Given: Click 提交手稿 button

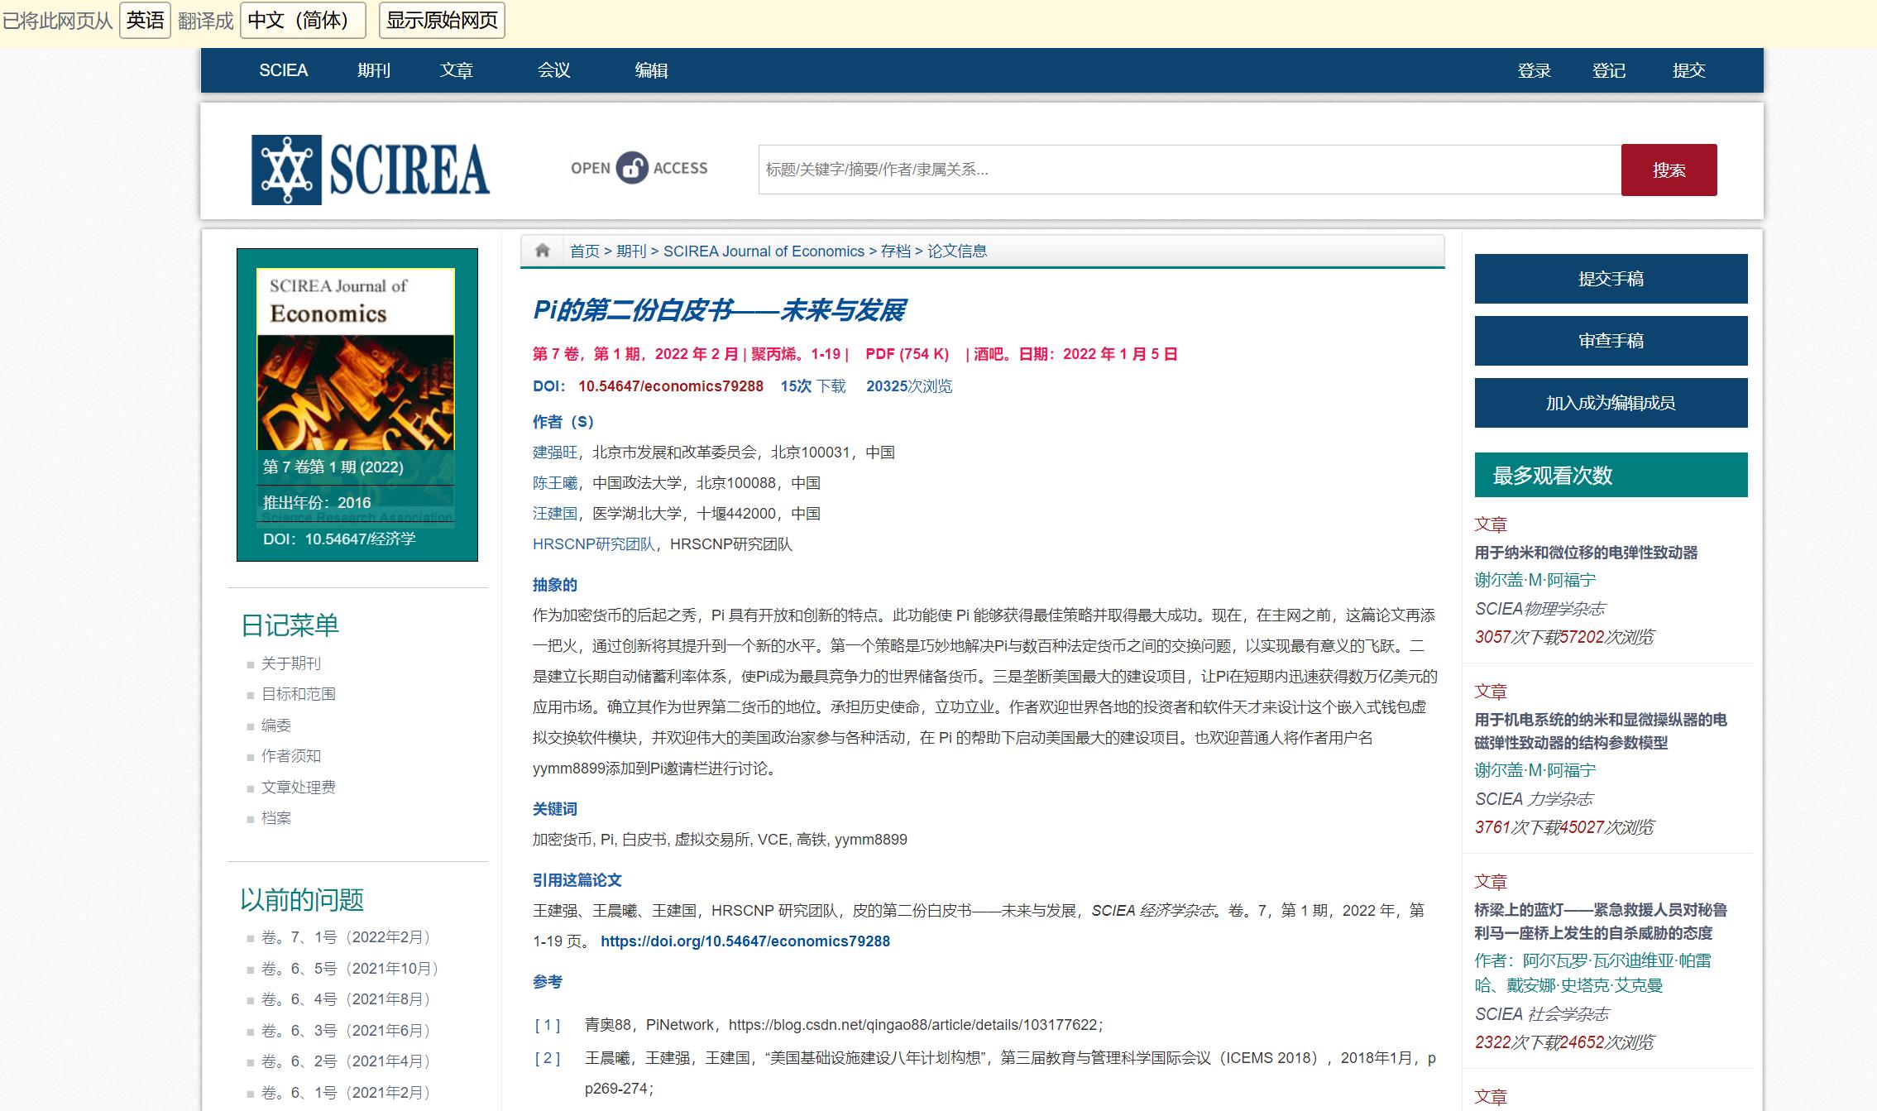Looking at the screenshot, I should pos(1611,279).
